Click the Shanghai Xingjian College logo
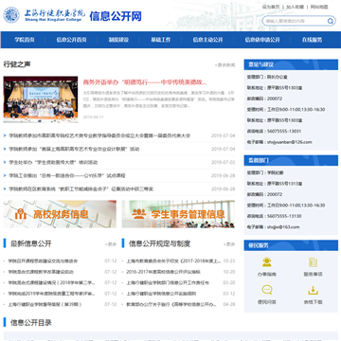This screenshot has height=341, width=341. point(45,15)
